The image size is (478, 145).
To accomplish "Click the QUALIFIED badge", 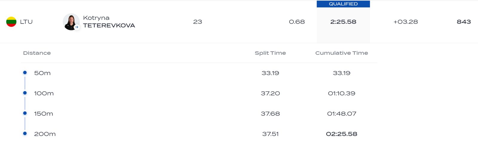I will click(343, 4).
